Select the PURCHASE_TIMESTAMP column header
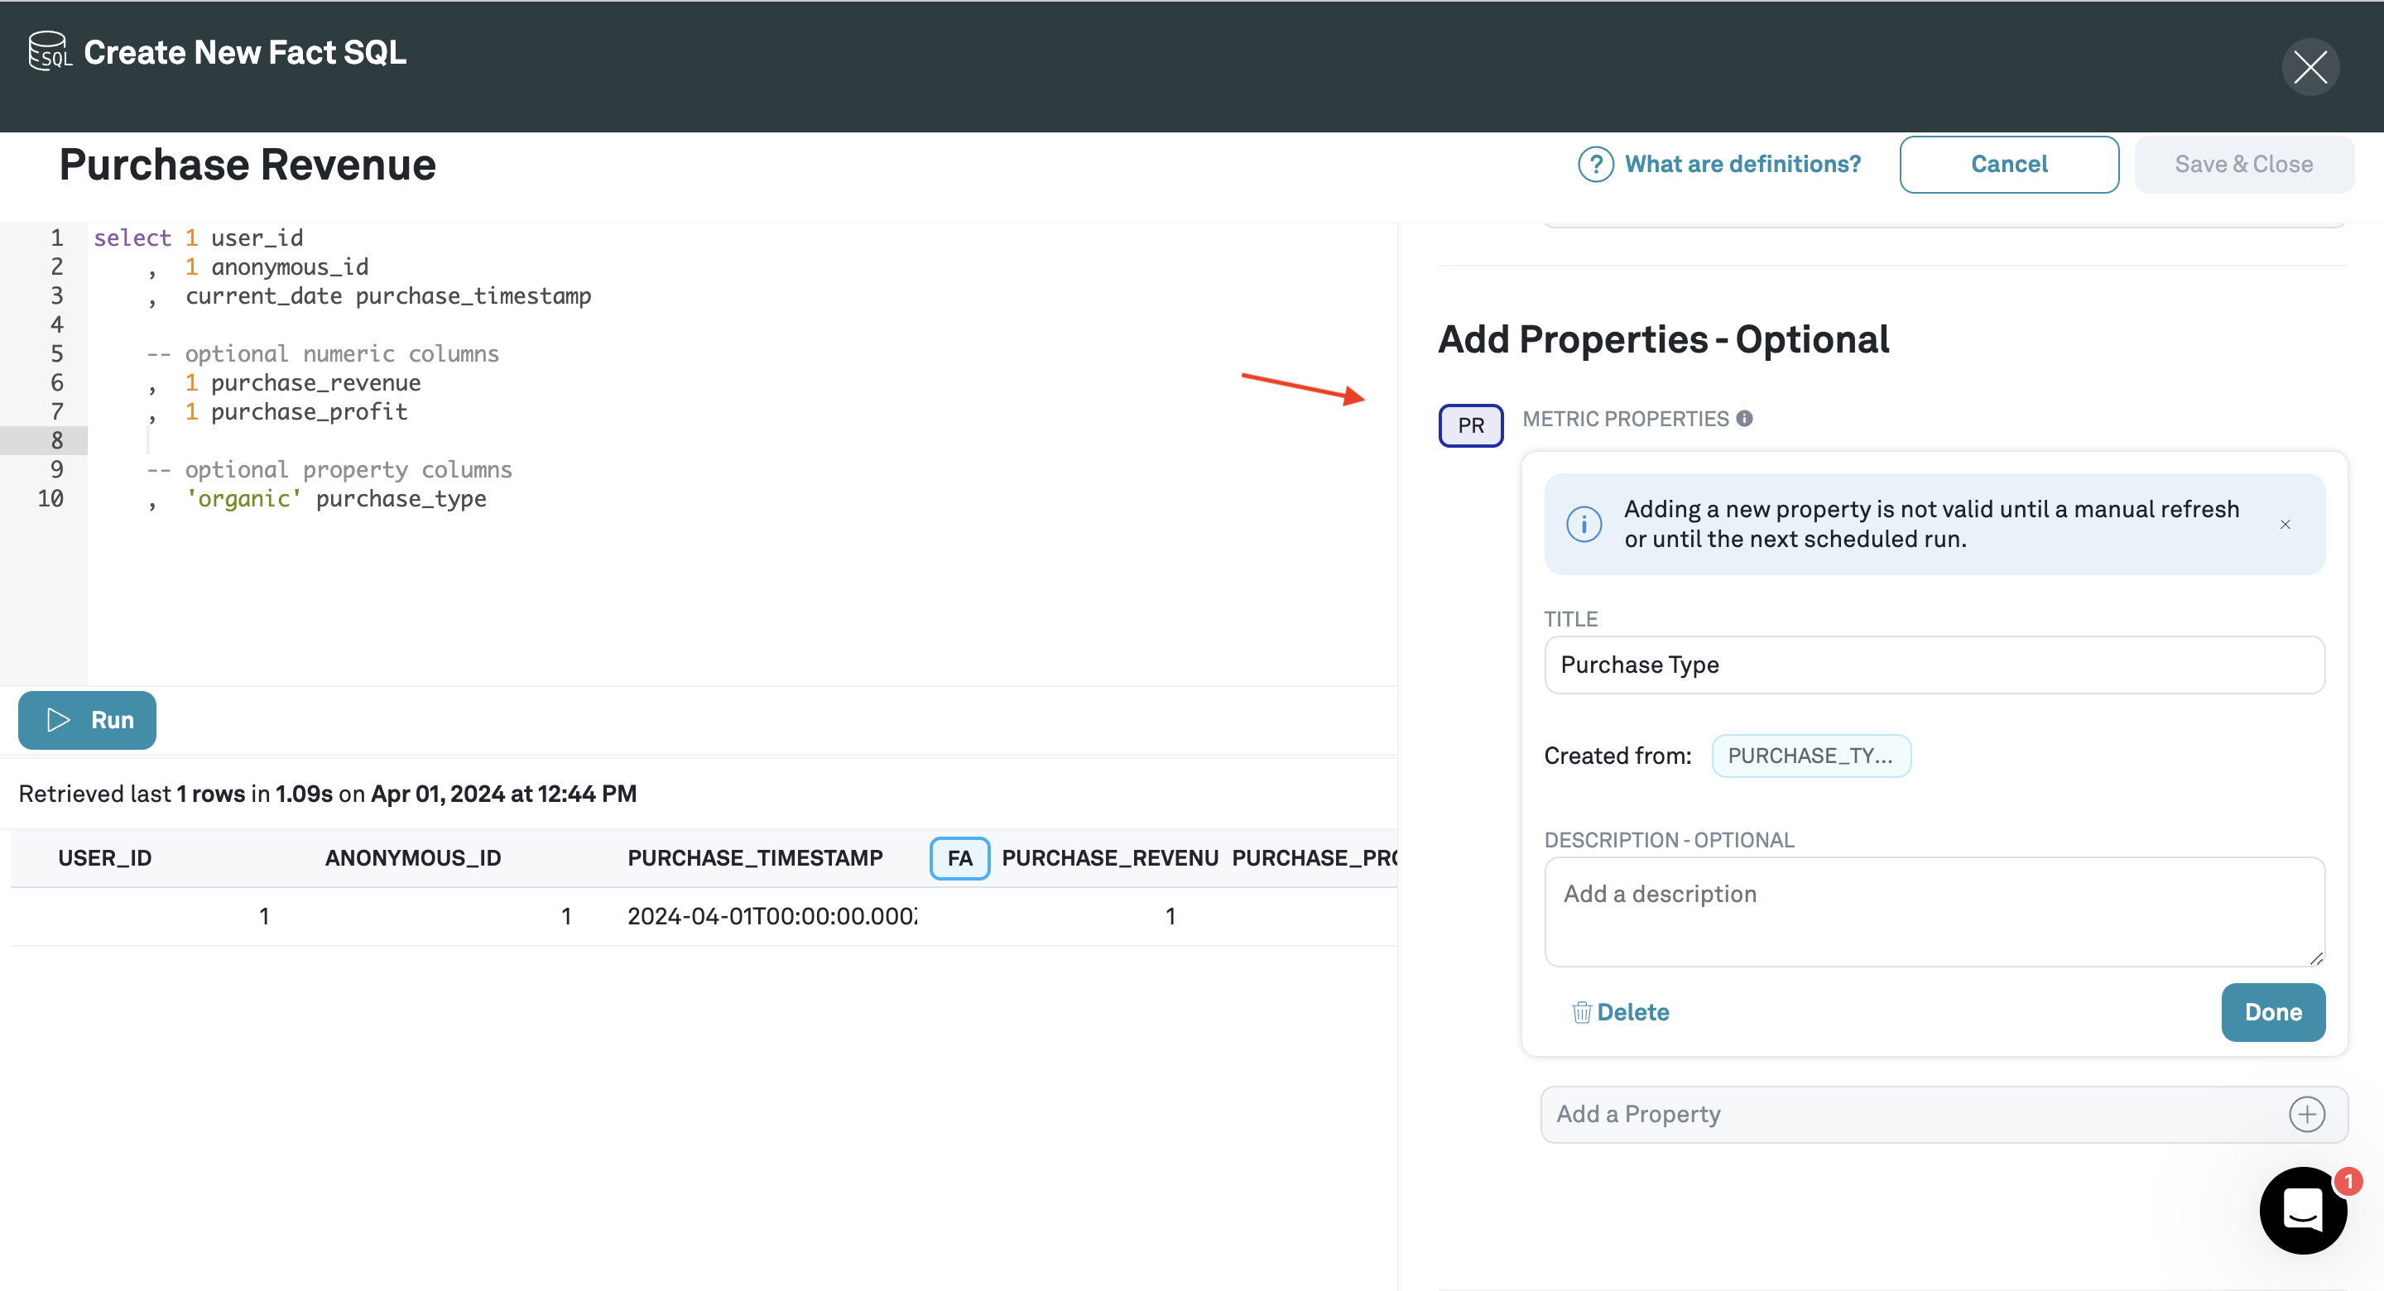2384x1291 pixels. tap(754, 858)
